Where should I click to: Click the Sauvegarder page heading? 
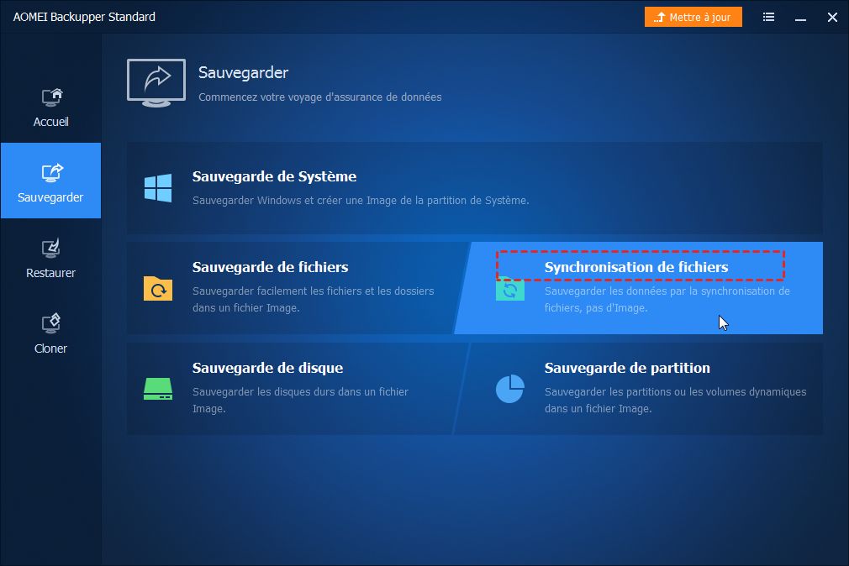click(243, 72)
